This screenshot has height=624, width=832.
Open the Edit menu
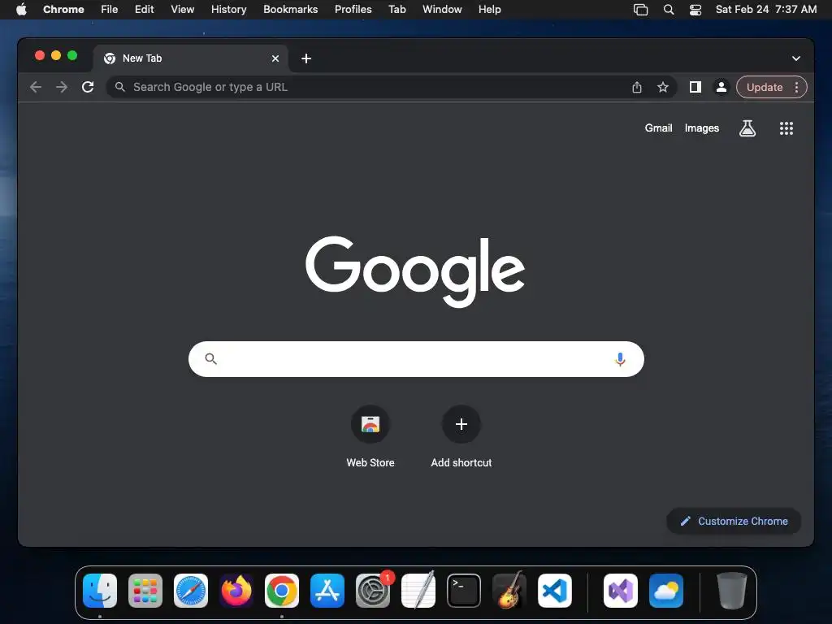(144, 9)
